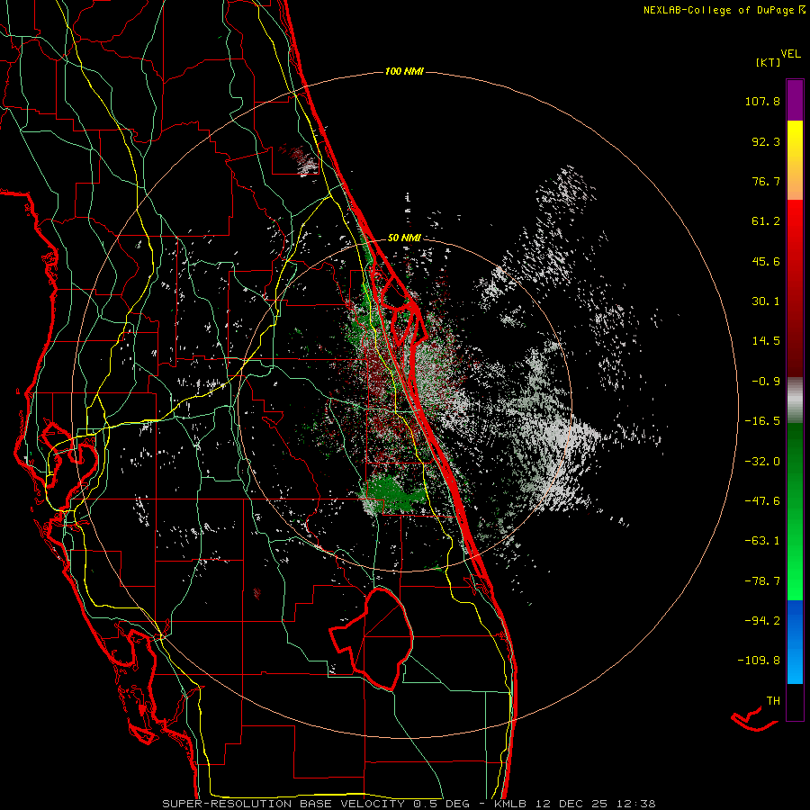Select the -78.7 legend value
Viewport: 810px width, 810px height.
[x=762, y=581]
